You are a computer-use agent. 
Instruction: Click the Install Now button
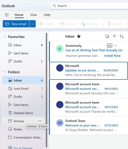coord(113,56)
